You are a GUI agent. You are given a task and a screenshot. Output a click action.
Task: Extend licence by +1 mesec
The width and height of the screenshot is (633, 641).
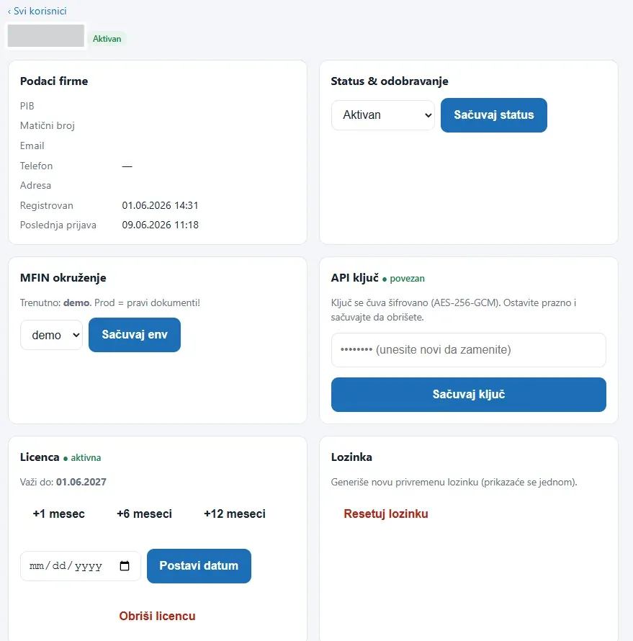coord(59,514)
